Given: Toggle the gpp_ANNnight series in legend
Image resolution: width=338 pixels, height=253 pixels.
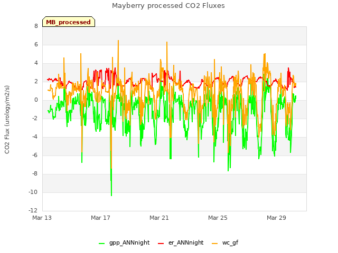Looking at the screenshot, I should [x=124, y=242].
